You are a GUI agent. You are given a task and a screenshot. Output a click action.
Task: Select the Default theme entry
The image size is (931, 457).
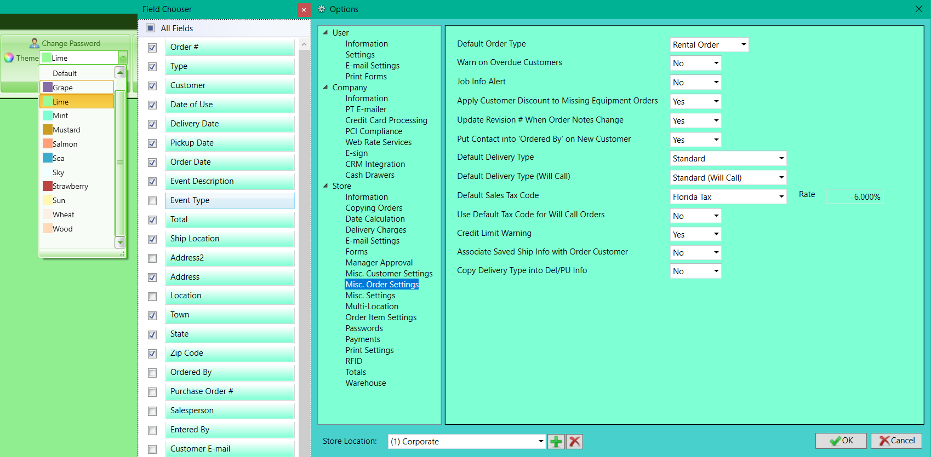[77, 73]
